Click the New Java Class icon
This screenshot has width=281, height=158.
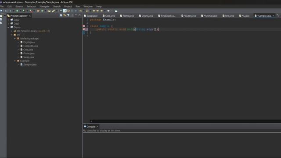pyautogui.click(x=42, y=11)
